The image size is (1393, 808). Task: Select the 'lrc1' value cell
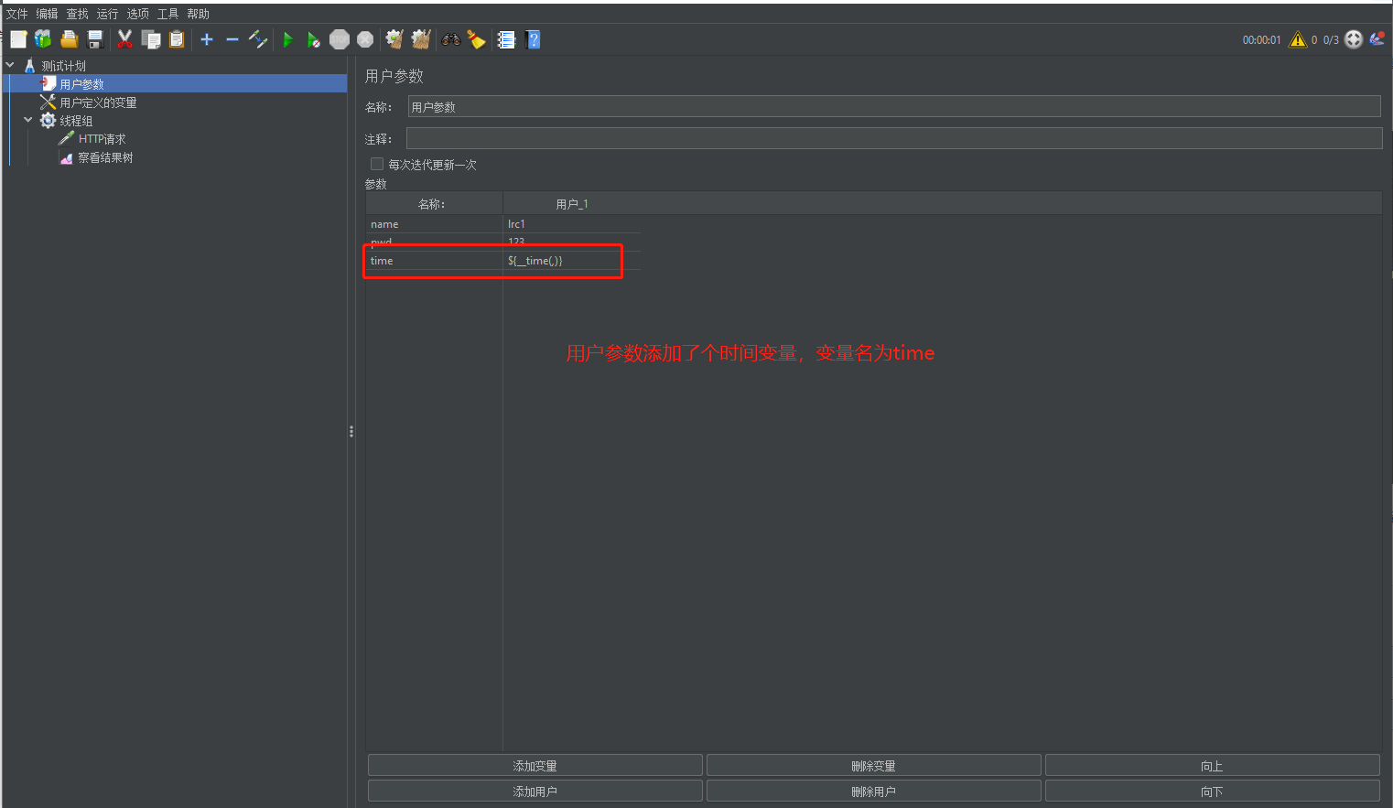[x=572, y=224]
